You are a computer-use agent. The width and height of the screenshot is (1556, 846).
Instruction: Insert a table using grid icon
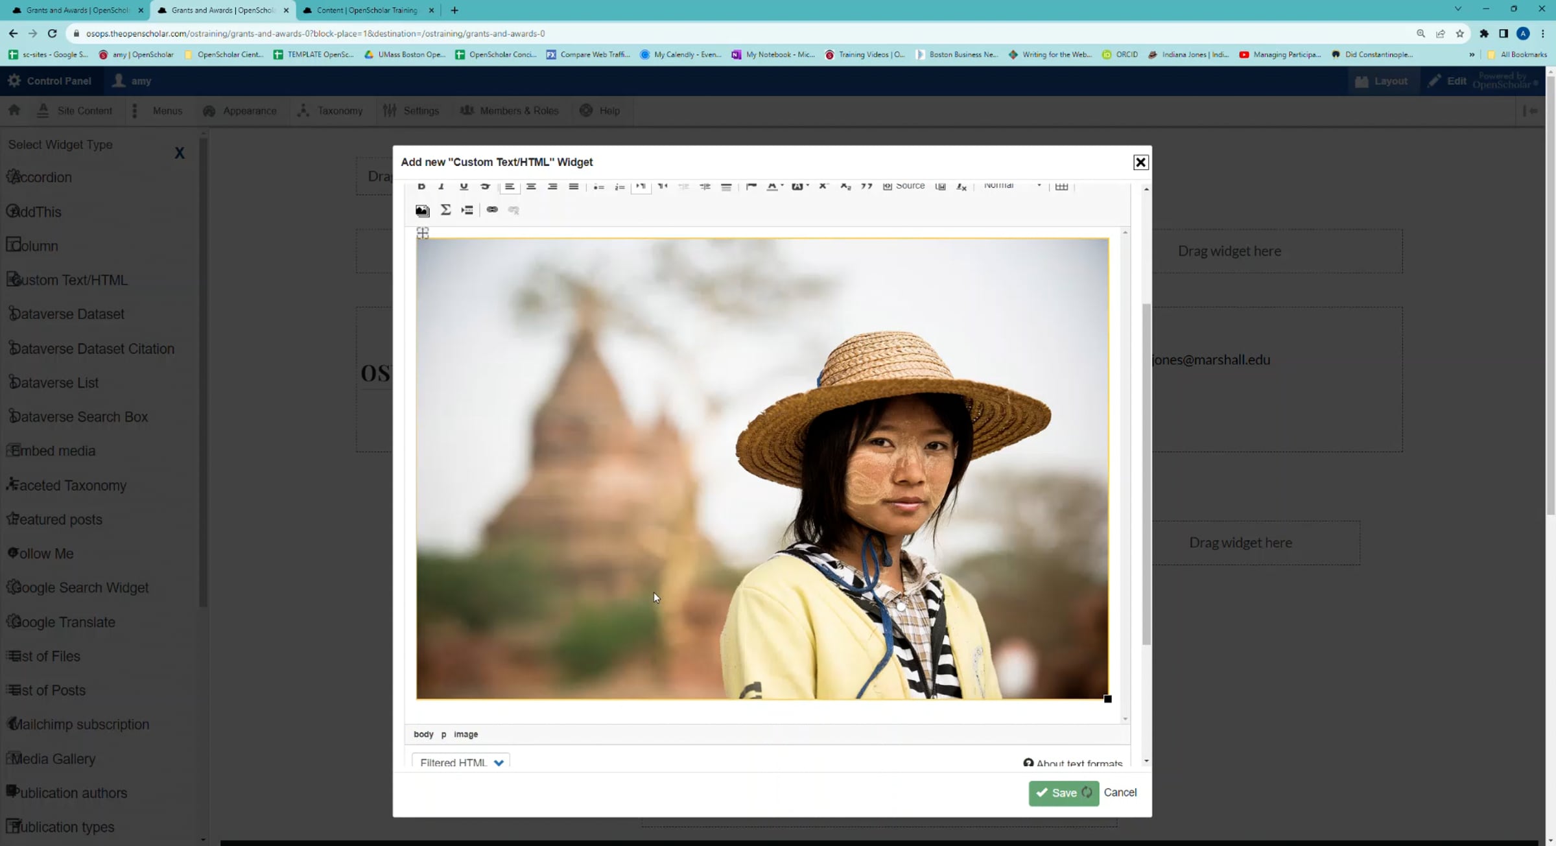[x=1061, y=187]
